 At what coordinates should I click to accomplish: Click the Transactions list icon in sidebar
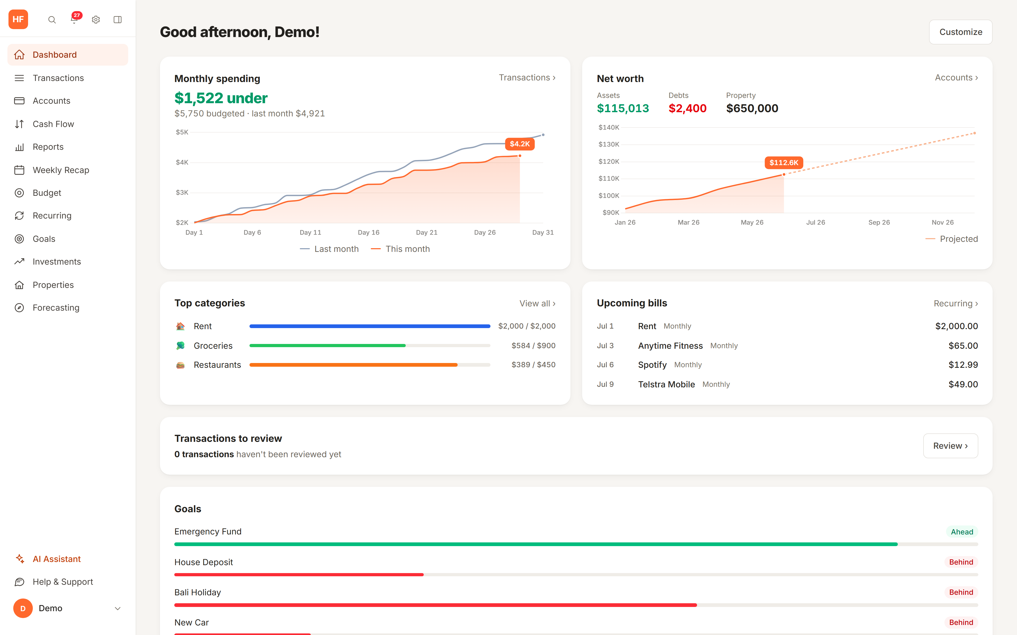click(19, 78)
